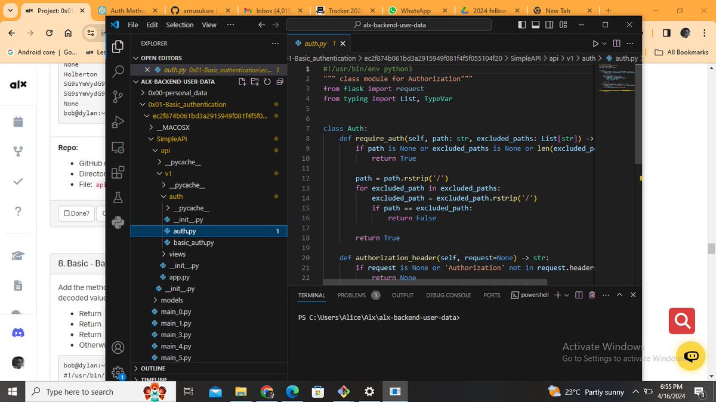Open Source Control view
Viewport: 716px width, 402px height.
coord(118,96)
